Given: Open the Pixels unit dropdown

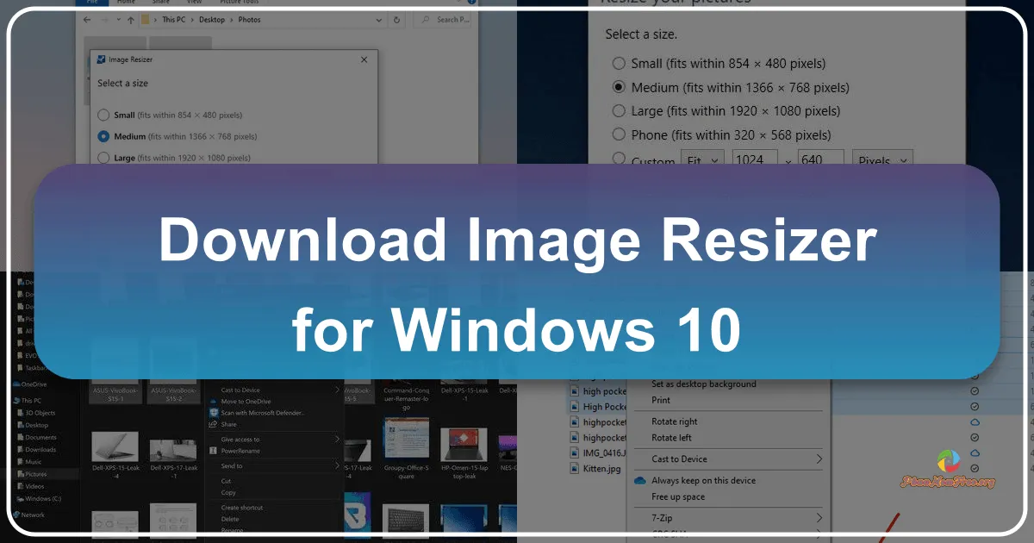Looking at the screenshot, I should [881, 160].
